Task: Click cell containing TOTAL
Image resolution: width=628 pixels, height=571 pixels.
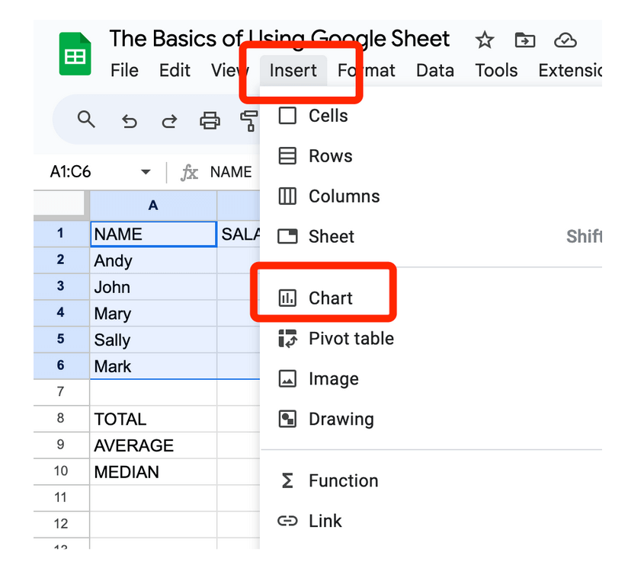Action: click(120, 419)
